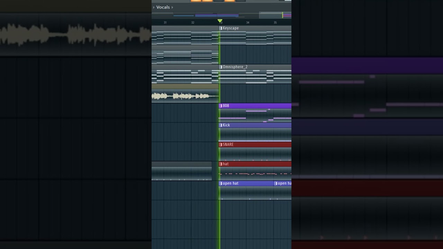This screenshot has width=443, height=249.
Task: Open the 808 clip menu icon
Action: (x=221, y=105)
